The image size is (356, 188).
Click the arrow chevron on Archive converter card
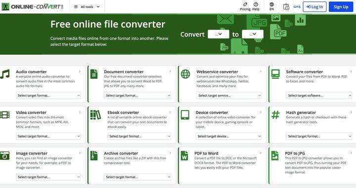point(170,153)
